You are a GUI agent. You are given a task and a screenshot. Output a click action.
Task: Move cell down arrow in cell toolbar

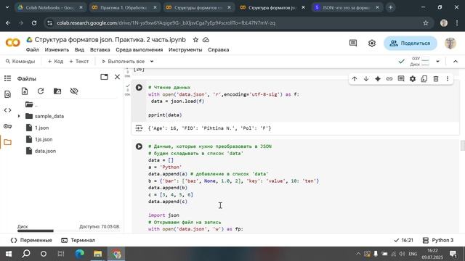click(x=366, y=79)
